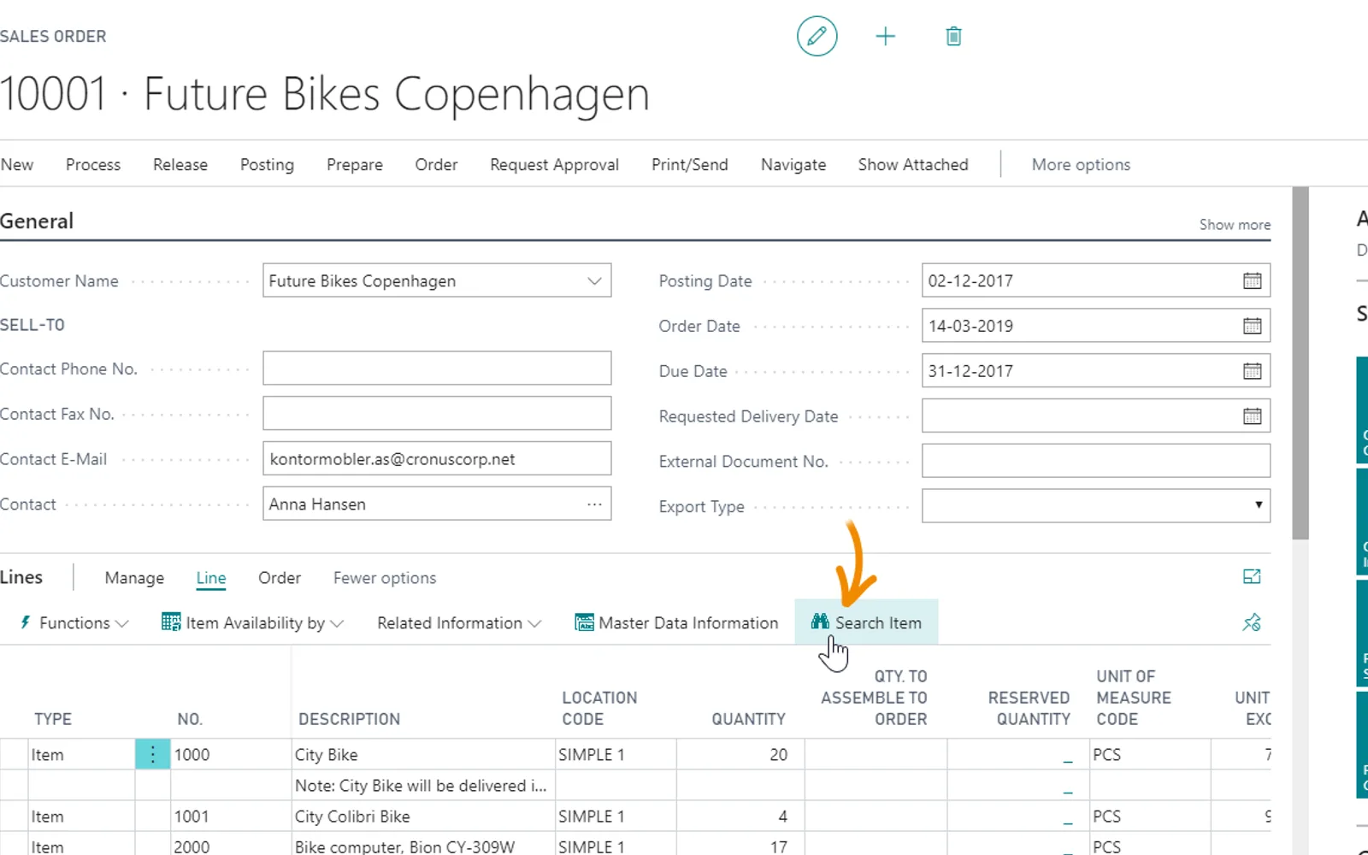1368x855 pixels.
Task: Click the Contact E-Mail field
Action: (437, 459)
